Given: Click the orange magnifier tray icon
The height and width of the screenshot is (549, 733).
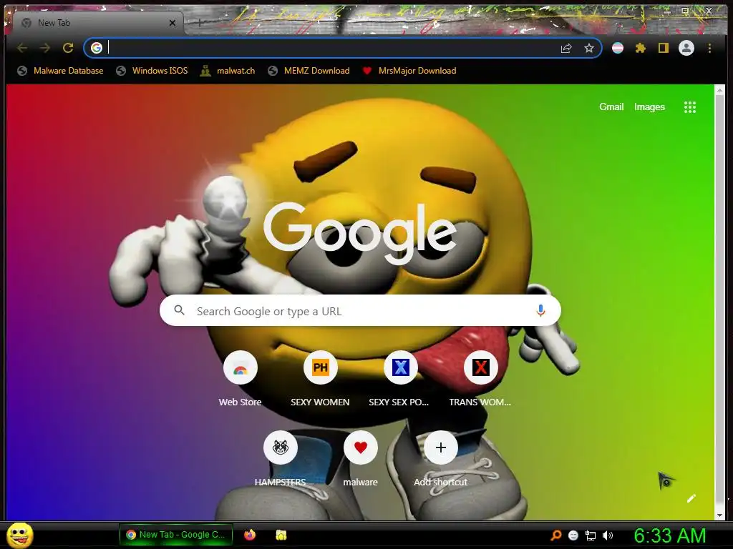Looking at the screenshot, I should (555, 535).
